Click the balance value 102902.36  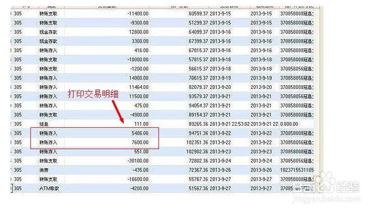[x=197, y=152]
